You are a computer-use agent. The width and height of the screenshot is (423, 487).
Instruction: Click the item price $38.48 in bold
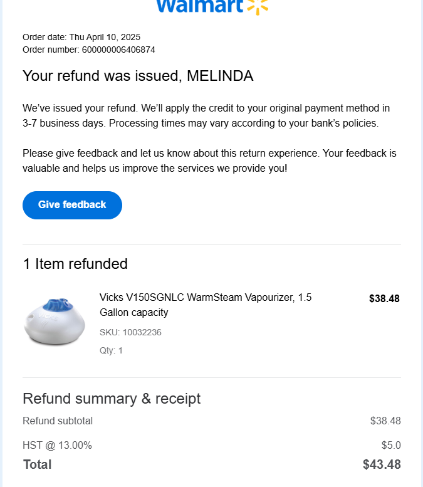click(384, 299)
